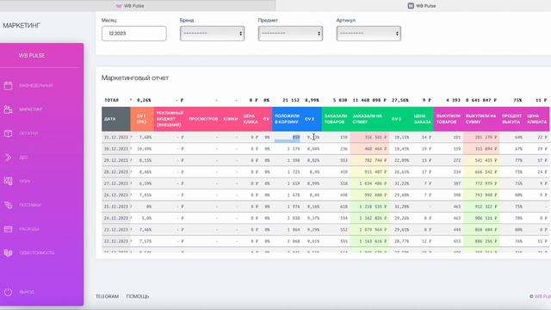Open the weekly report calendar icon in sidebar
Image resolution: width=551 pixels, height=310 pixels.
(8, 85)
